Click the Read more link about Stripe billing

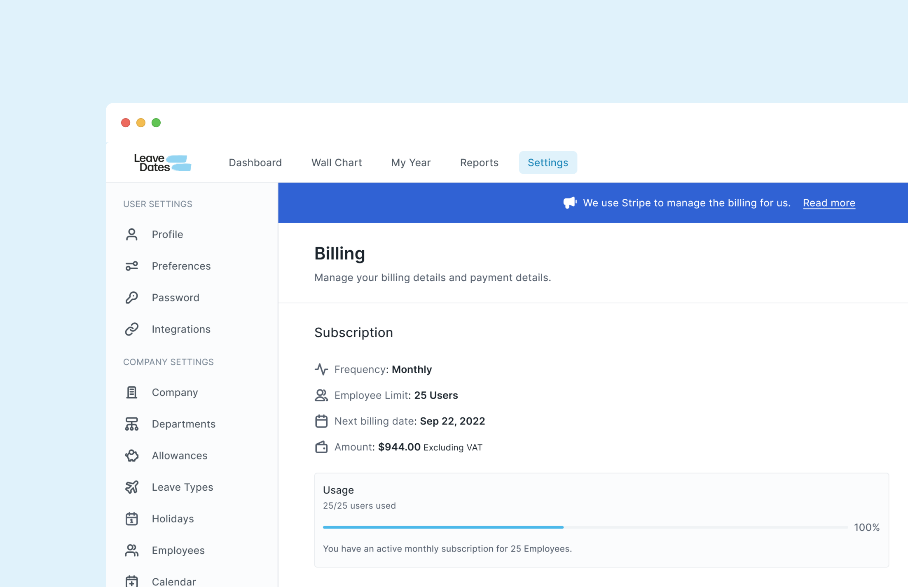pos(829,203)
